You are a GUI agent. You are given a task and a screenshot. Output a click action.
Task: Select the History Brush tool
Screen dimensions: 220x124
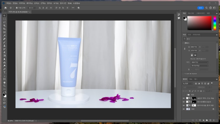coord(4,49)
